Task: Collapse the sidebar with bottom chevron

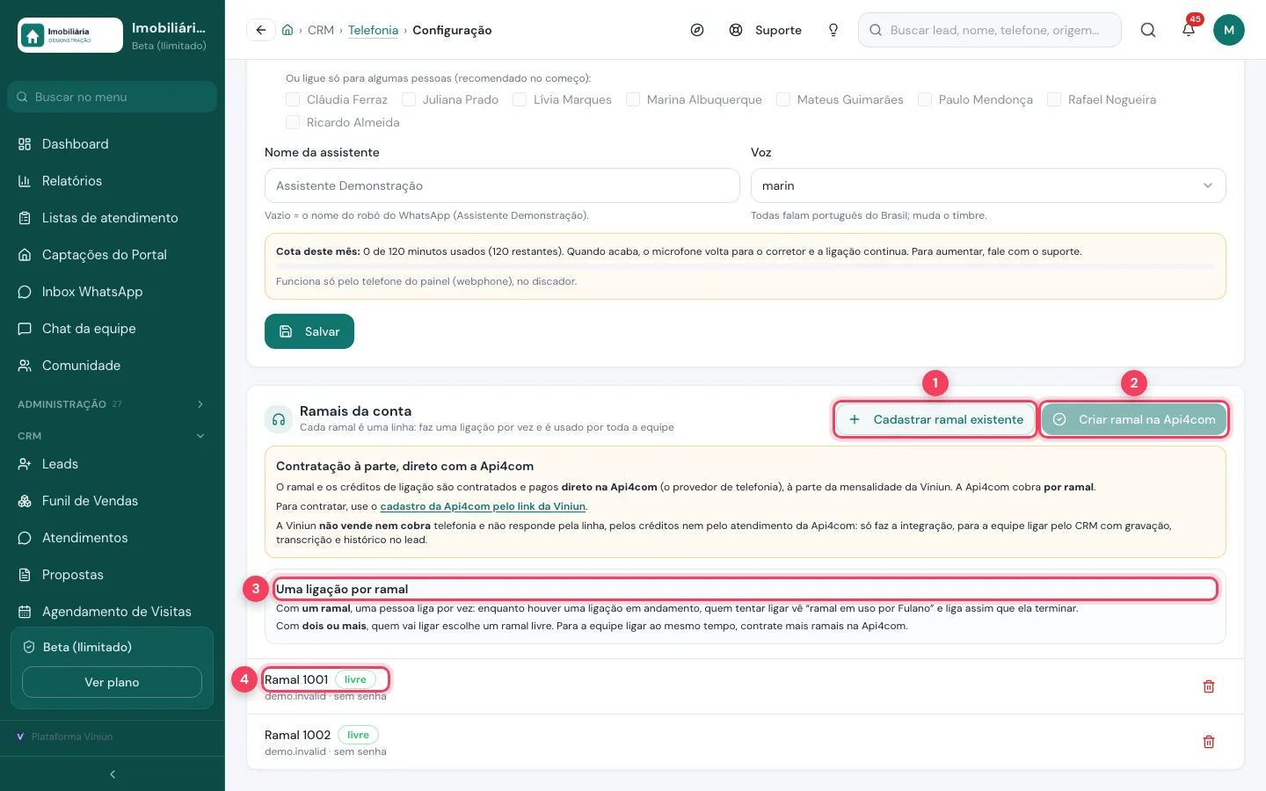Action: click(113, 774)
